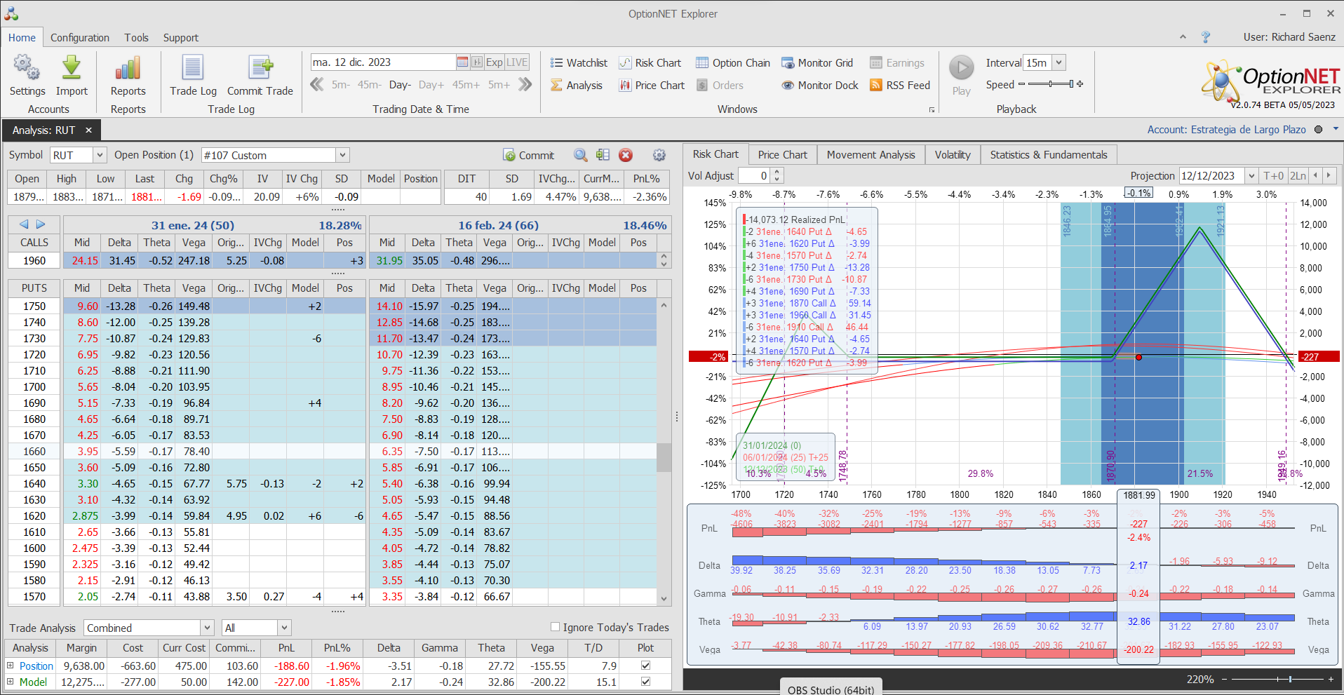Open the Risk Chart window from ribbon
The height and width of the screenshot is (695, 1344).
pyautogui.click(x=650, y=63)
